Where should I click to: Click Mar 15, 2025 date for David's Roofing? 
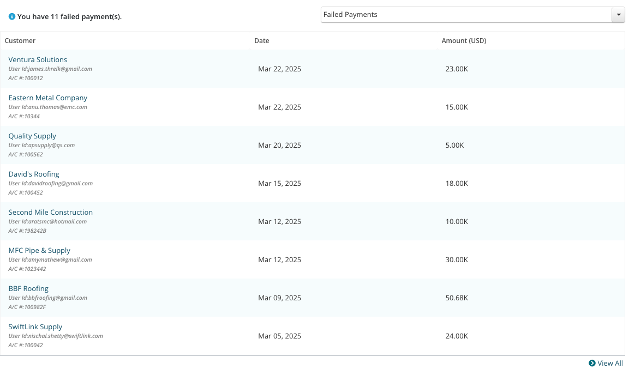(x=280, y=183)
